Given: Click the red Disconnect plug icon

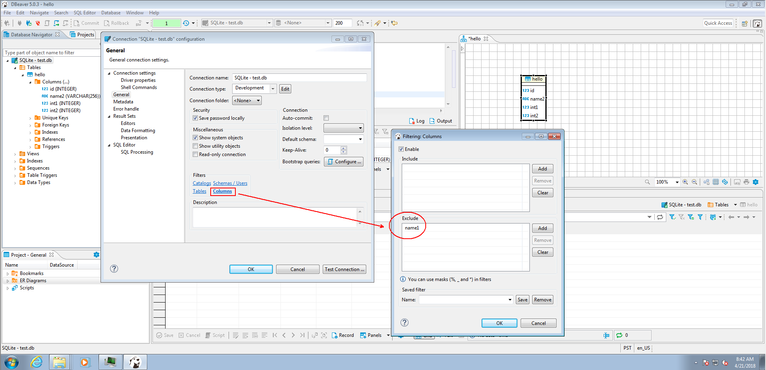Looking at the screenshot, I should coord(38,23).
